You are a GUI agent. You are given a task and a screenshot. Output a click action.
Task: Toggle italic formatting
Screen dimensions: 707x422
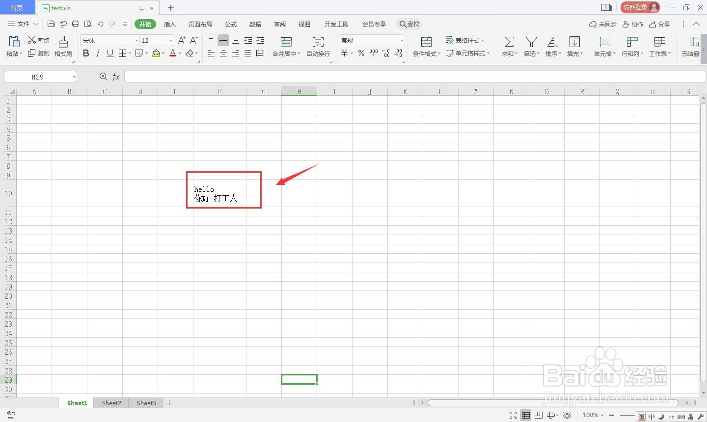pos(98,53)
